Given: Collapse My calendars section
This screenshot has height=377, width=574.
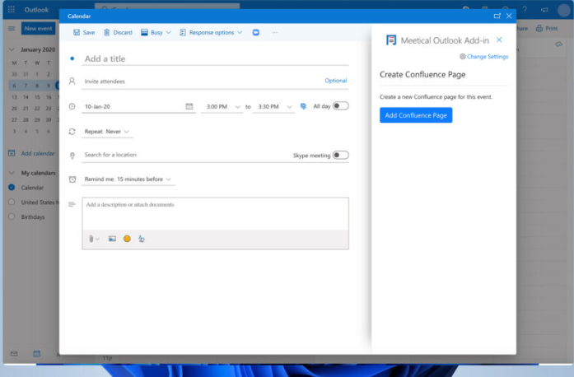Looking at the screenshot, I should (12, 173).
